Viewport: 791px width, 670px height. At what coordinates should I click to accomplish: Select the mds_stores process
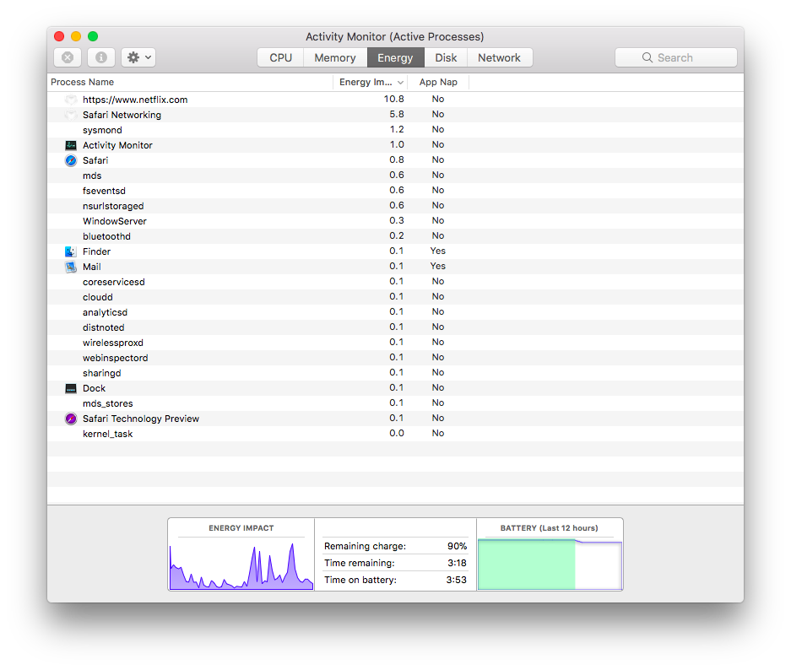[x=108, y=403]
